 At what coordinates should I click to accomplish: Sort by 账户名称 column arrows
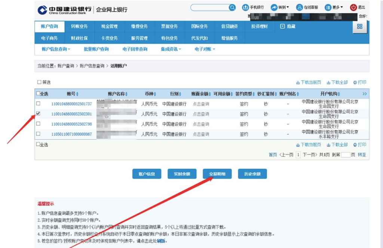[126, 94]
